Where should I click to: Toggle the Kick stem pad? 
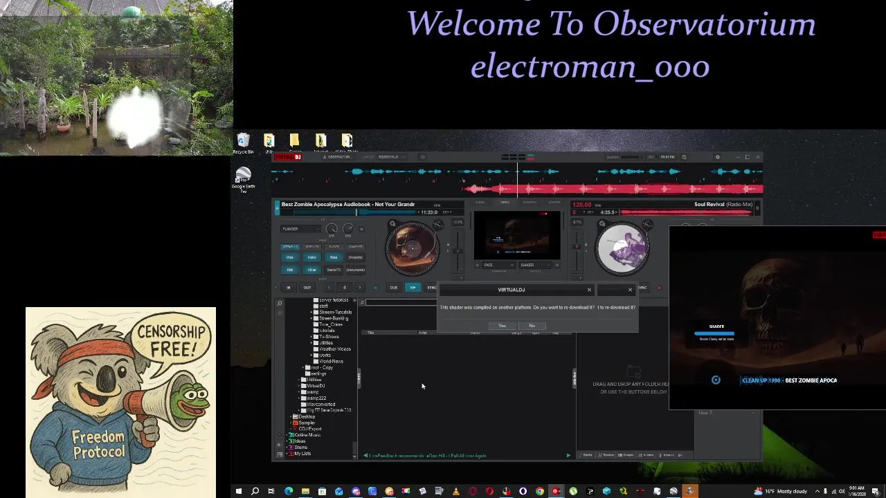coord(289,270)
